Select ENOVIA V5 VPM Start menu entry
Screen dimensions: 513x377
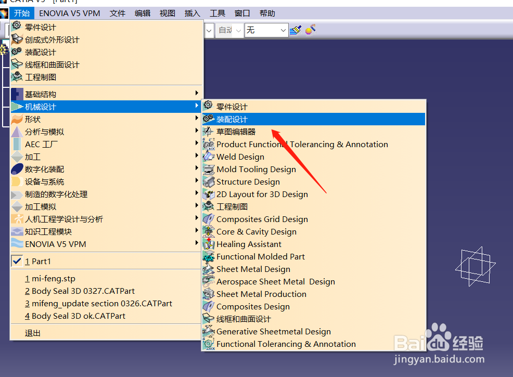[x=106, y=244]
